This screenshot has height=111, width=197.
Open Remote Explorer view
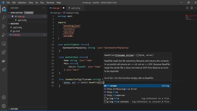(x=4, y=43)
